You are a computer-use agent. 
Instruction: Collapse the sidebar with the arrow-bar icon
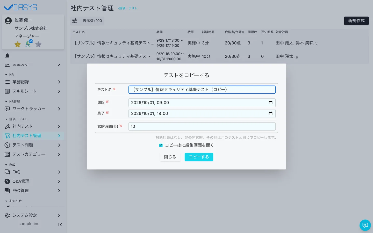click(x=60, y=225)
